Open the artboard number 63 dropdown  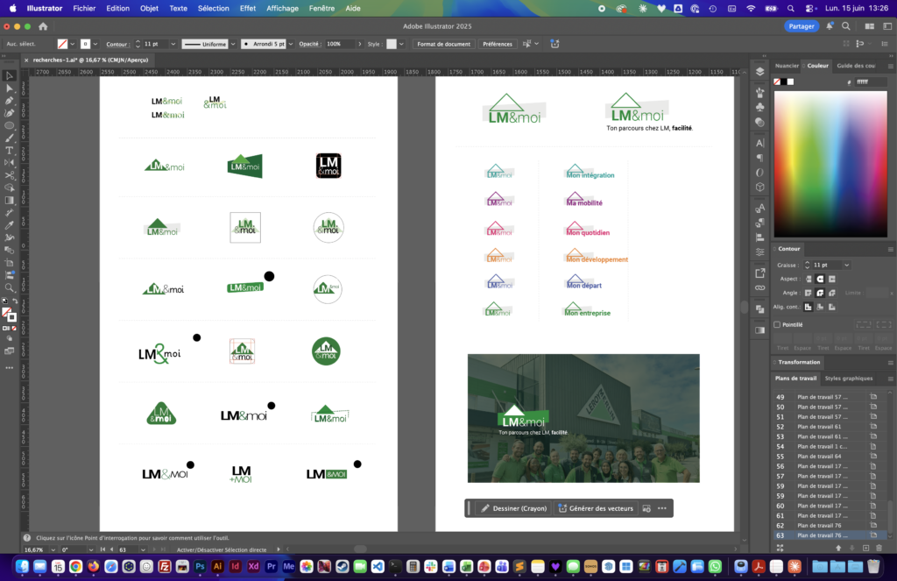click(143, 549)
